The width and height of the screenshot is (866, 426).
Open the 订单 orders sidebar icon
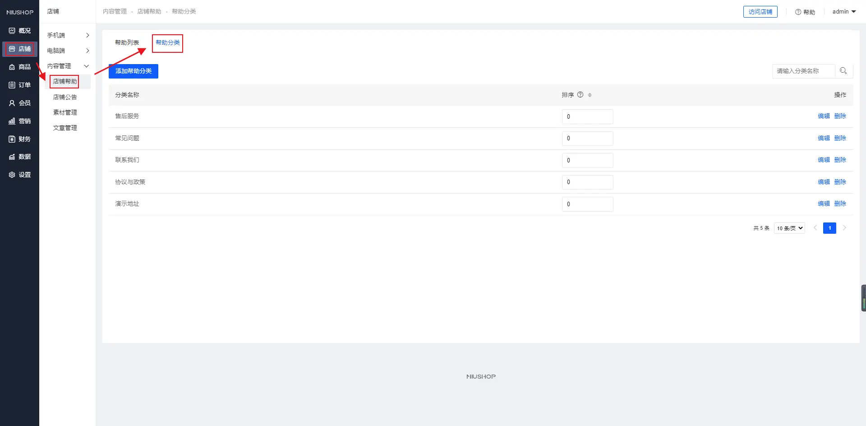point(12,85)
